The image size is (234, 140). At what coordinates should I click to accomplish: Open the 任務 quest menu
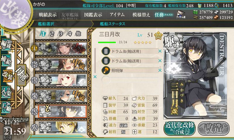point(164,15)
